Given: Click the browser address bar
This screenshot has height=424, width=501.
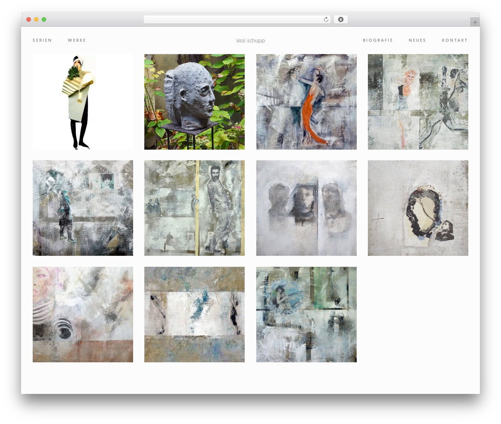Looking at the screenshot, I should (x=237, y=20).
